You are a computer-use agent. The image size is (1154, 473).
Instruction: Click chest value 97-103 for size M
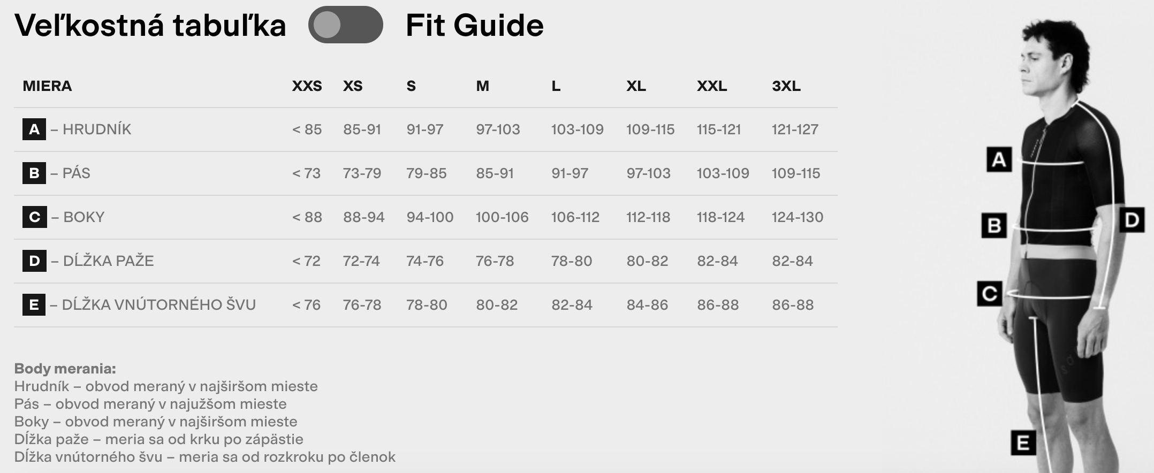[498, 129]
